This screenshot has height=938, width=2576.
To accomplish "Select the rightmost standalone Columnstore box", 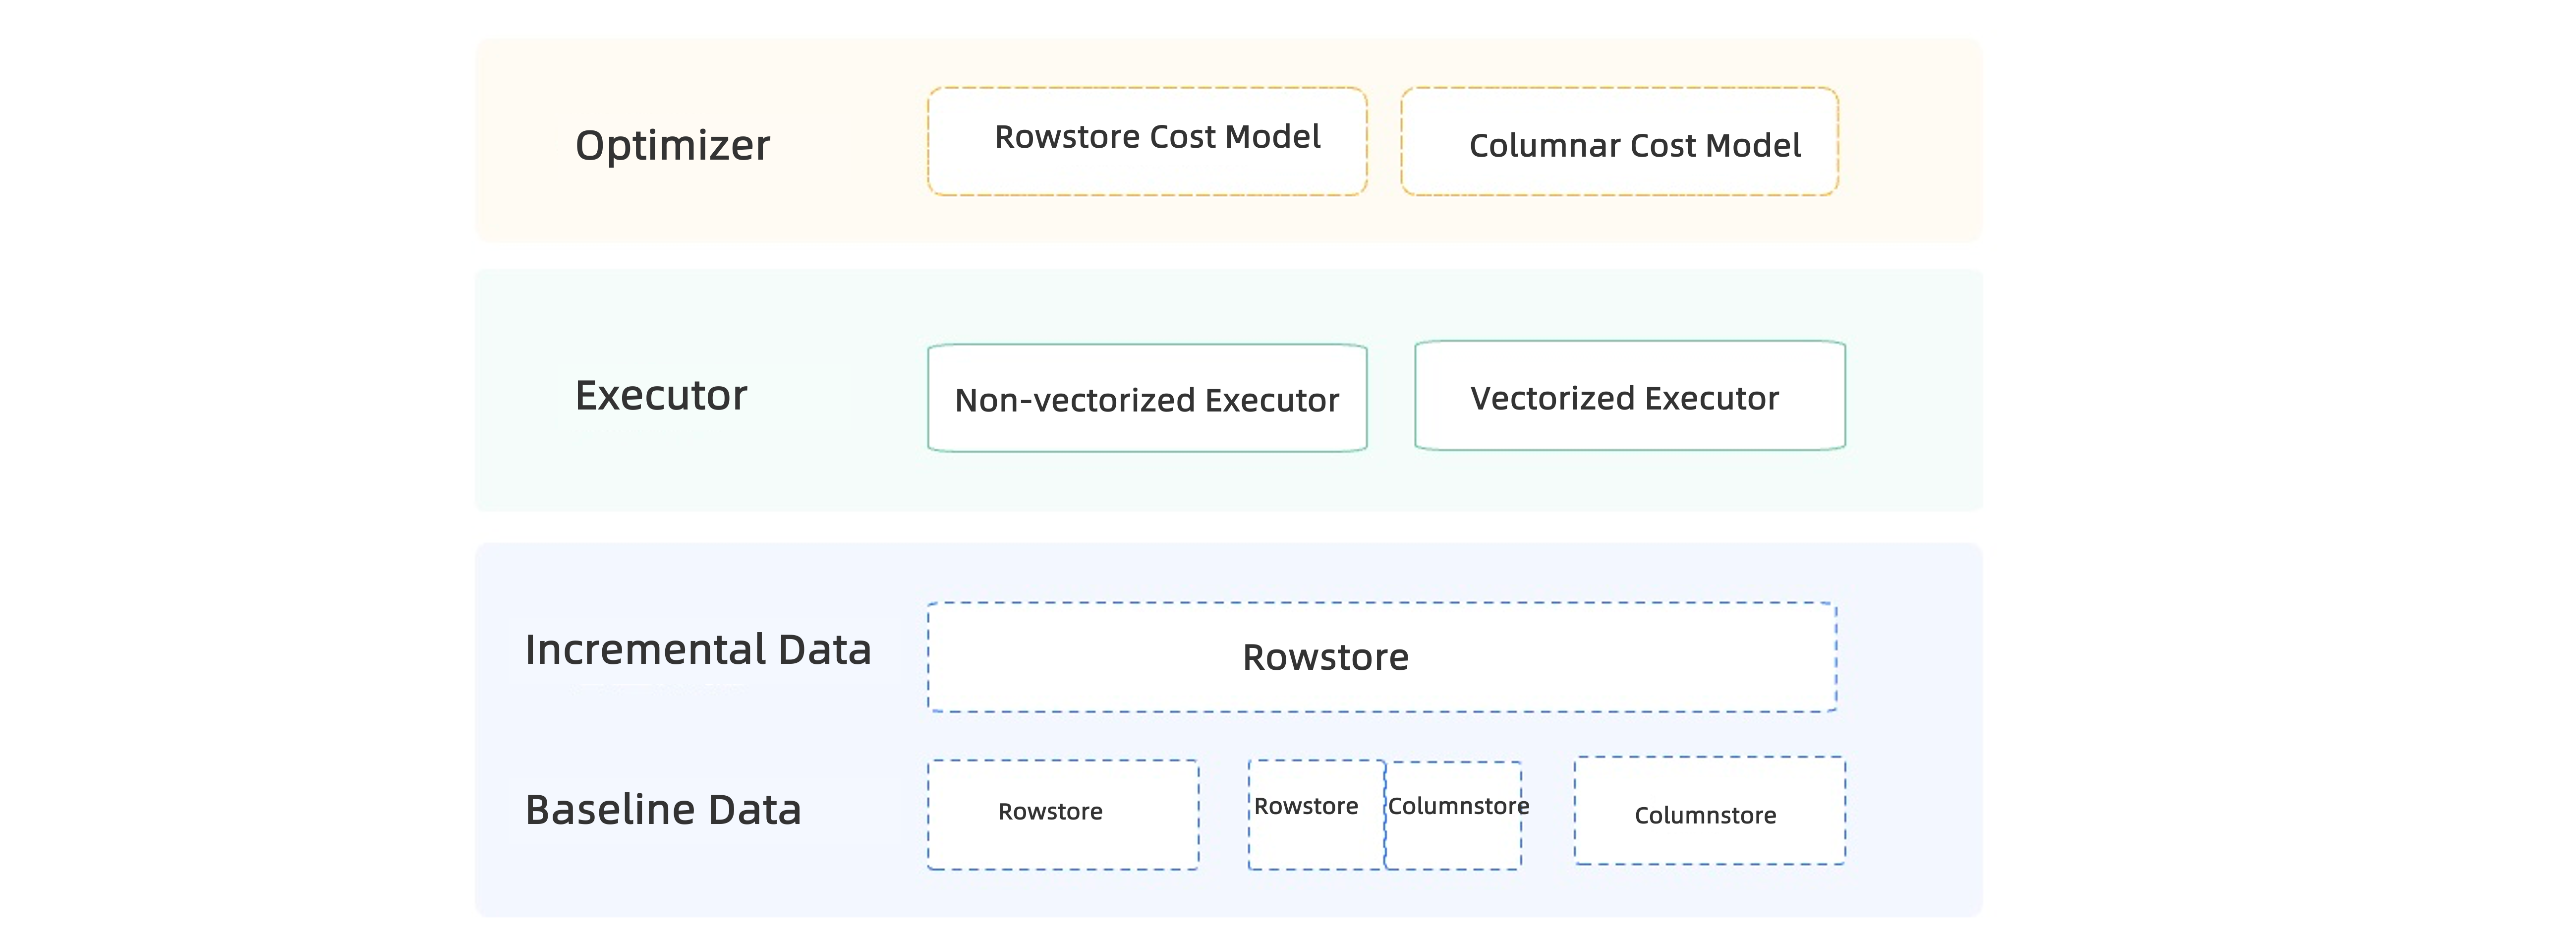I will [x=1709, y=812].
